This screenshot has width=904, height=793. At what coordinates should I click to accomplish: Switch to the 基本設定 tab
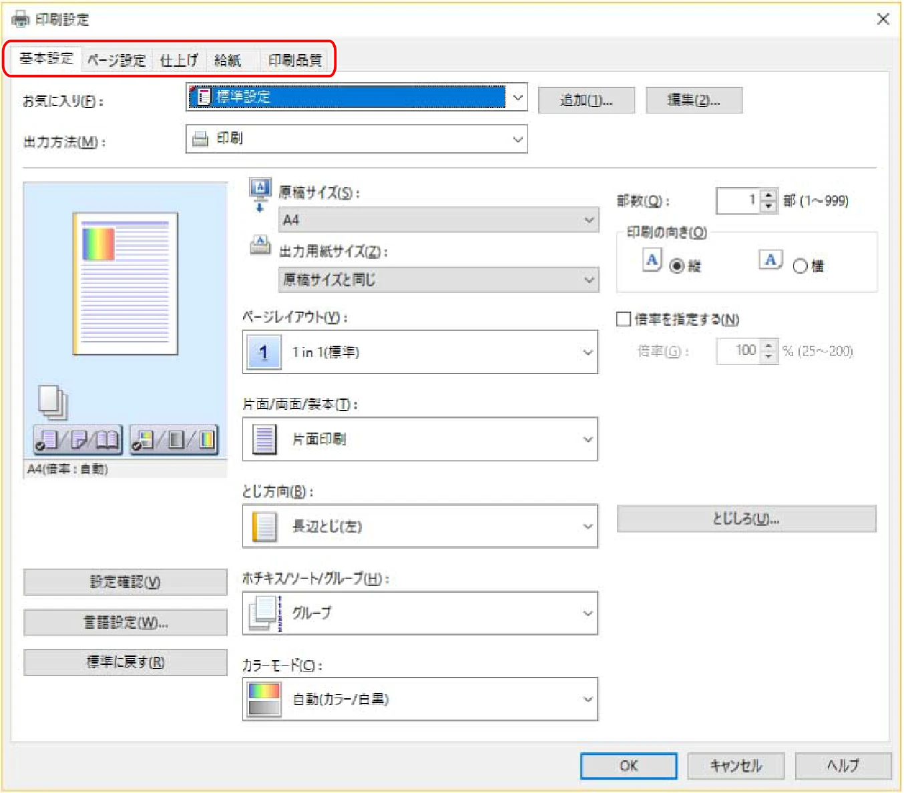click(x=45, y=59)
